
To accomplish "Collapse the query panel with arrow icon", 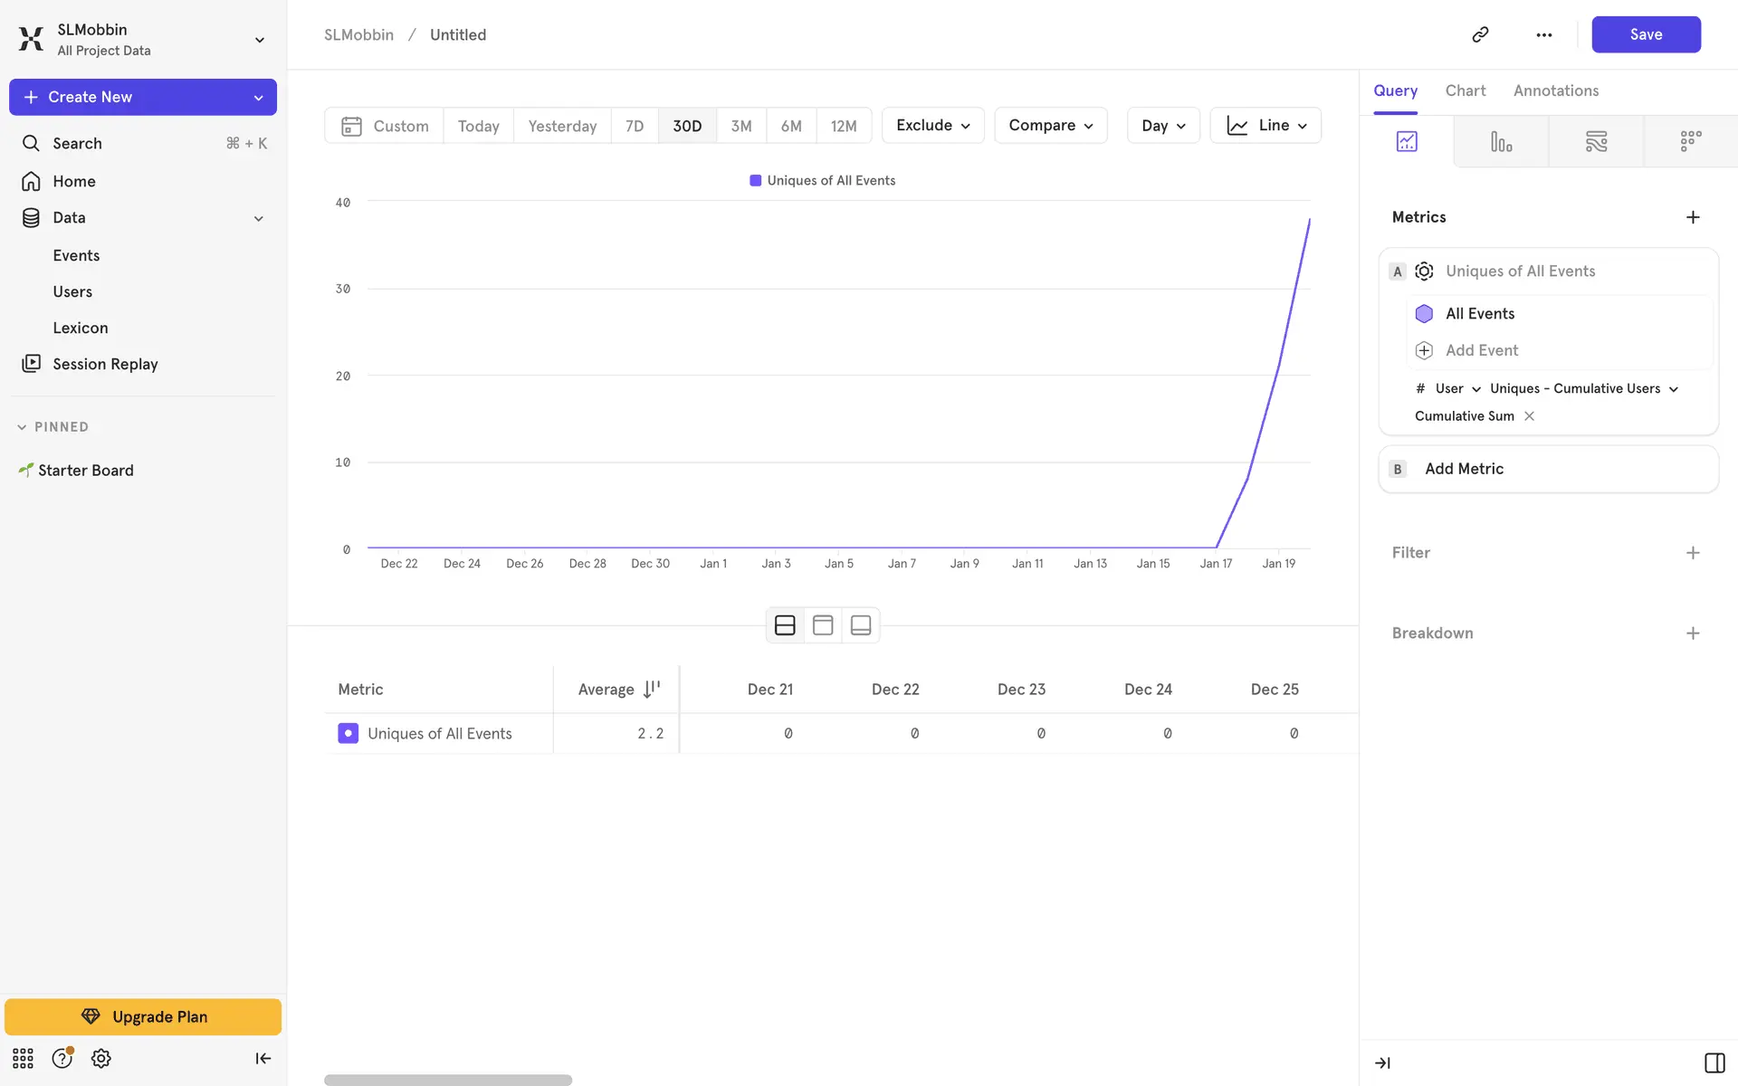I will [1382, 1062].
